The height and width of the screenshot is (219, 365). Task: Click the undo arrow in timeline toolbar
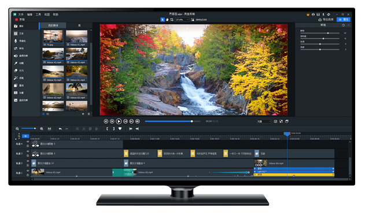click(60, 129)
